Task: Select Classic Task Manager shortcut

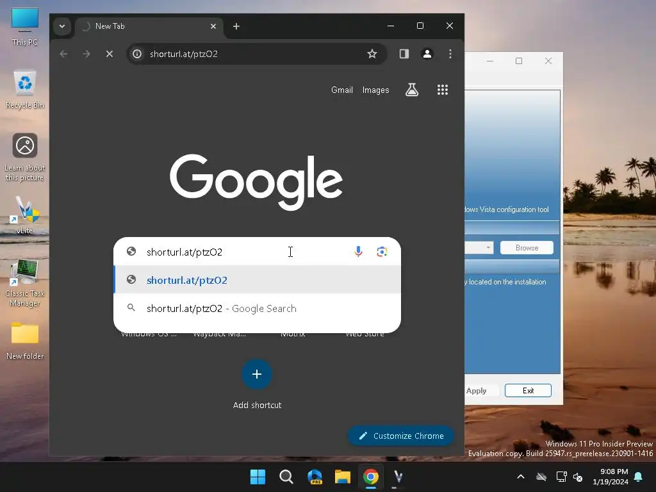Action: pyautogui.click(x=25, y=283)
